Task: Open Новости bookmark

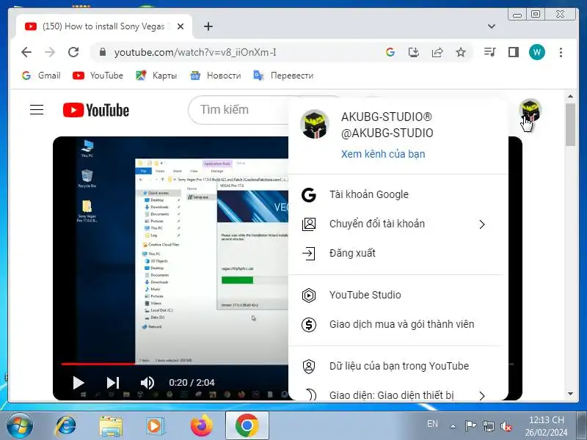Action: (x=215, y=76)
